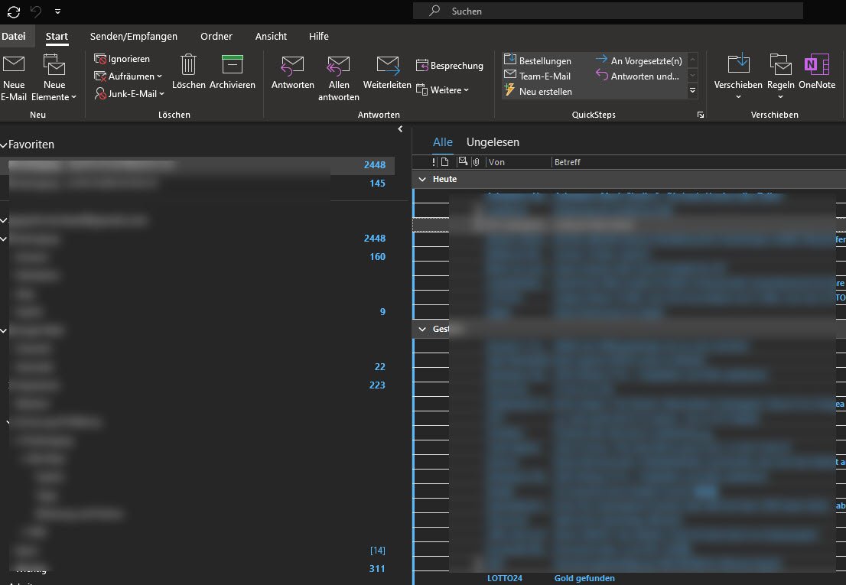The image size is (846, 585).
Task: Click the Löschen trash can icon
Action: point(188,72)
